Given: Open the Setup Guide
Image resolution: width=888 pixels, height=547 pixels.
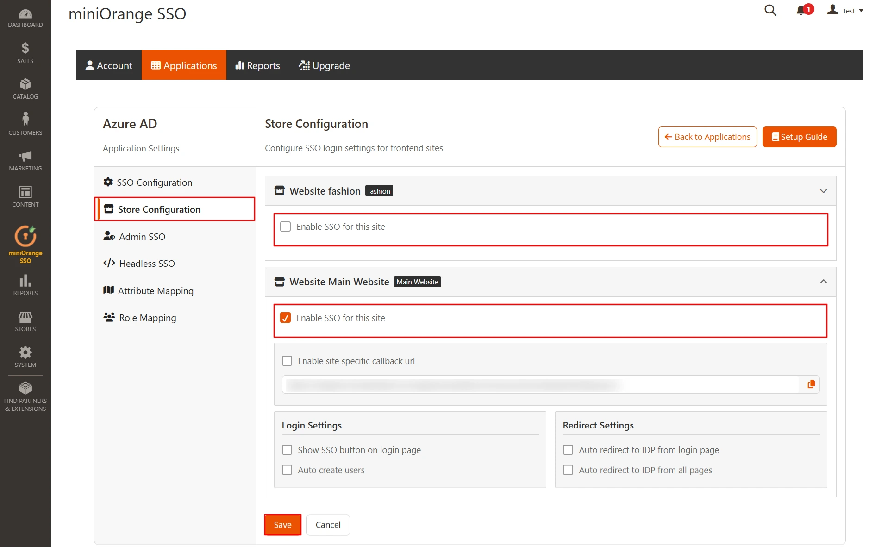Looking at the screenshot, I should pos(799,137).
